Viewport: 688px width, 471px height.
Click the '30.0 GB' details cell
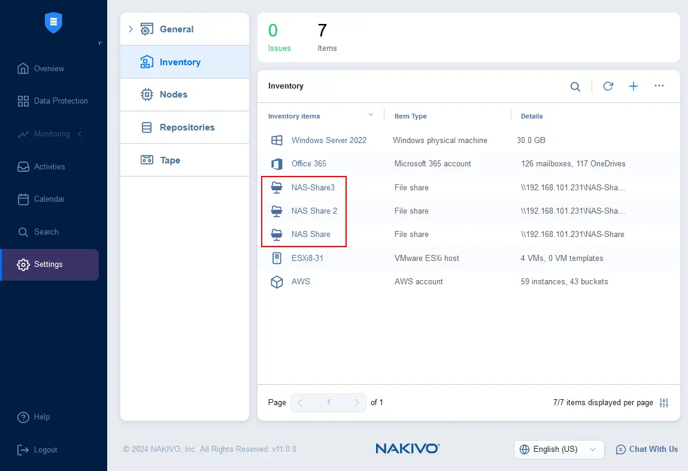click(x=531, y=140)
